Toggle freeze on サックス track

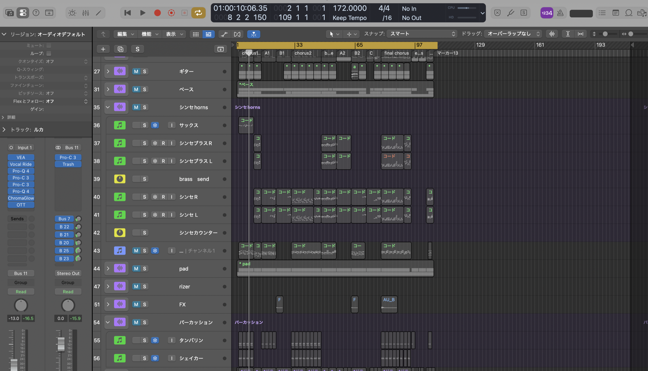tap(155, 125)
